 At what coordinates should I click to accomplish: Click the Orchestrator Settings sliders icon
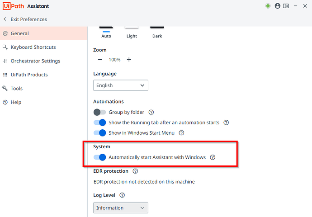(5, 61)
